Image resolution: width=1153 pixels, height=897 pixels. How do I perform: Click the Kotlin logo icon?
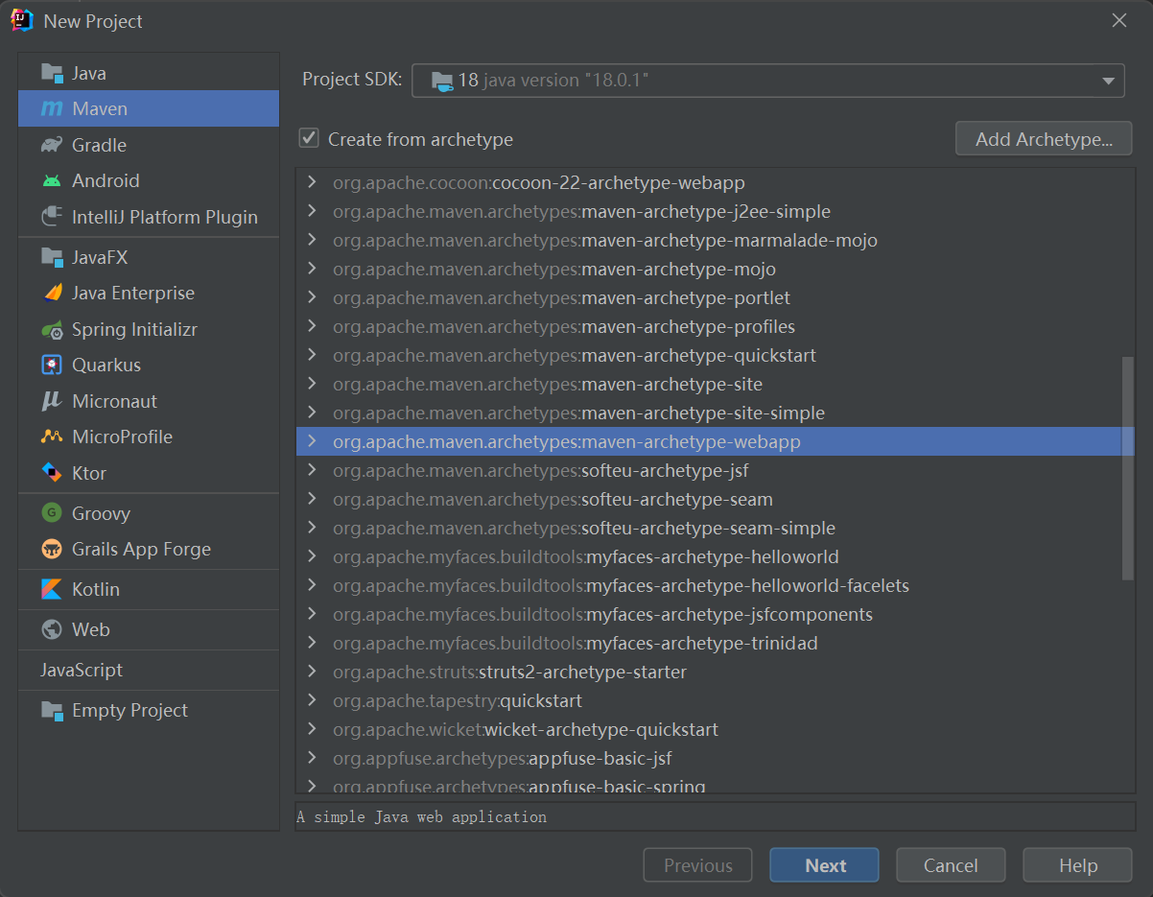click(x=52, y=589)
